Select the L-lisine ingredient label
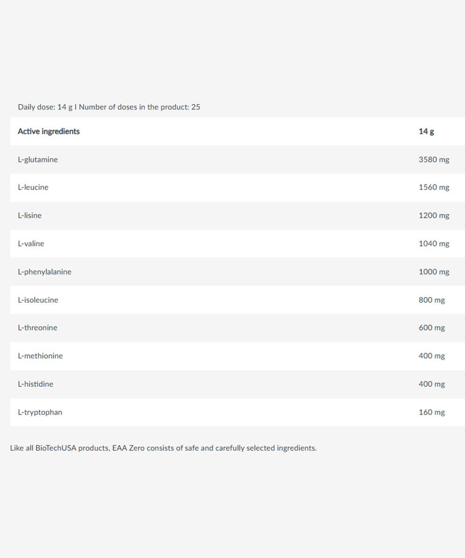This screenshot has height=558, width=465. coord(29,215)
